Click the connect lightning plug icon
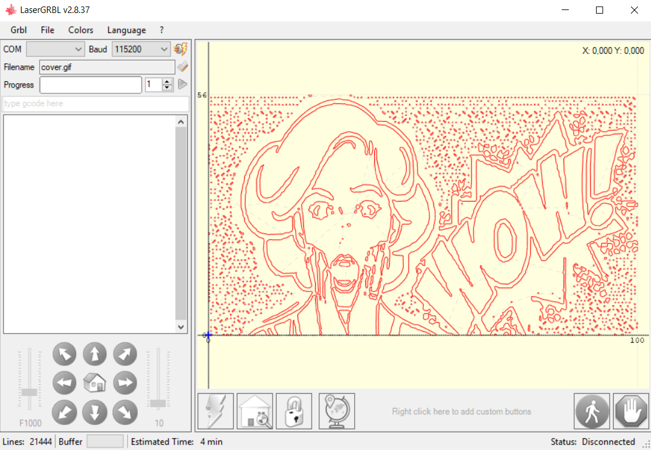 pyautogui.click(x=181, y=49)
